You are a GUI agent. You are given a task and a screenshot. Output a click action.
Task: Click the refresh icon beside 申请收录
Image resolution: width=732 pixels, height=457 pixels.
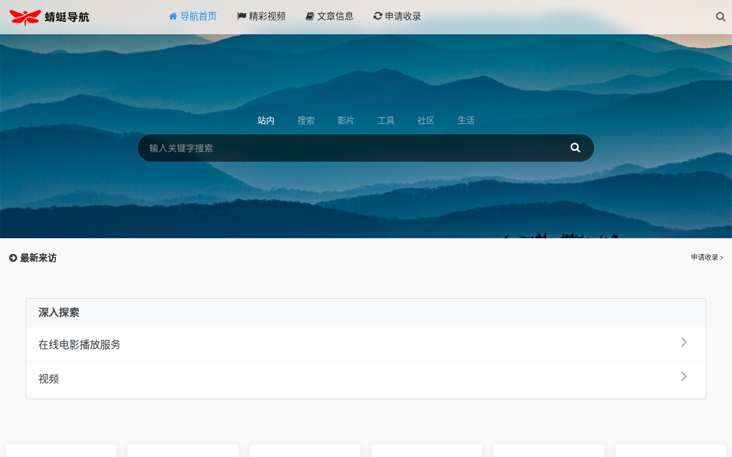click(x=377, y=16)
